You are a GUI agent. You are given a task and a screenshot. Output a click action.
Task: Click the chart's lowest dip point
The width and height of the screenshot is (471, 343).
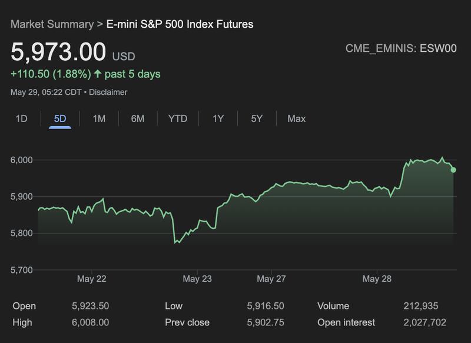tap(175, 243)
